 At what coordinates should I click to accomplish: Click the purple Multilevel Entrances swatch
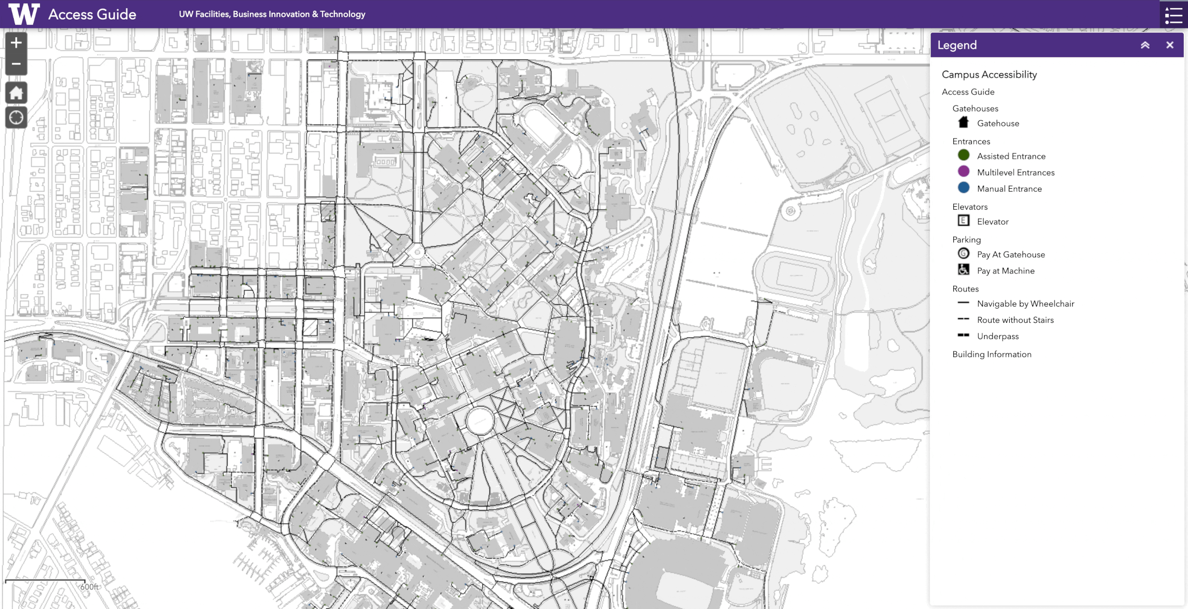coord(963,172)
